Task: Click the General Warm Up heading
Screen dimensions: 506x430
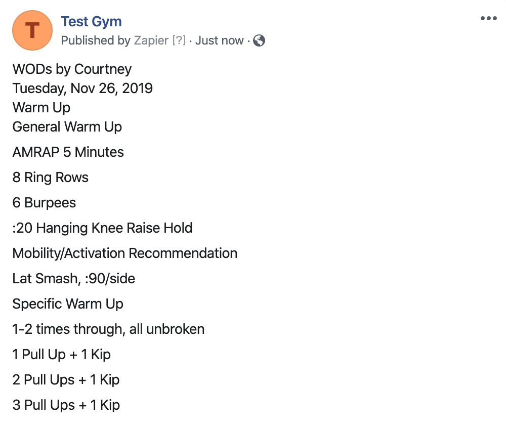Action: pos(67,127)
